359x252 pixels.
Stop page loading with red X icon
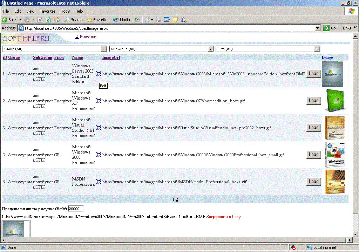coord(40,20)
